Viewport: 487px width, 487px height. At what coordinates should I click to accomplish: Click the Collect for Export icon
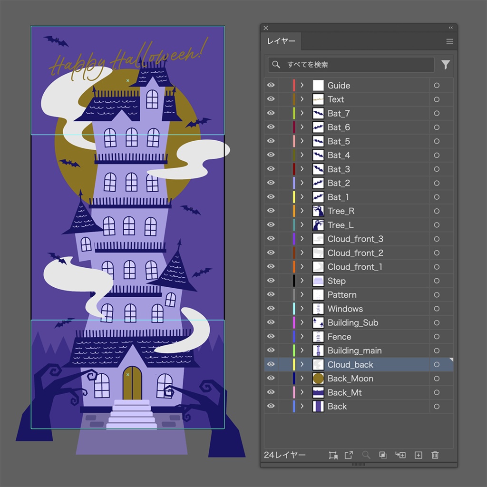point(333,455)
